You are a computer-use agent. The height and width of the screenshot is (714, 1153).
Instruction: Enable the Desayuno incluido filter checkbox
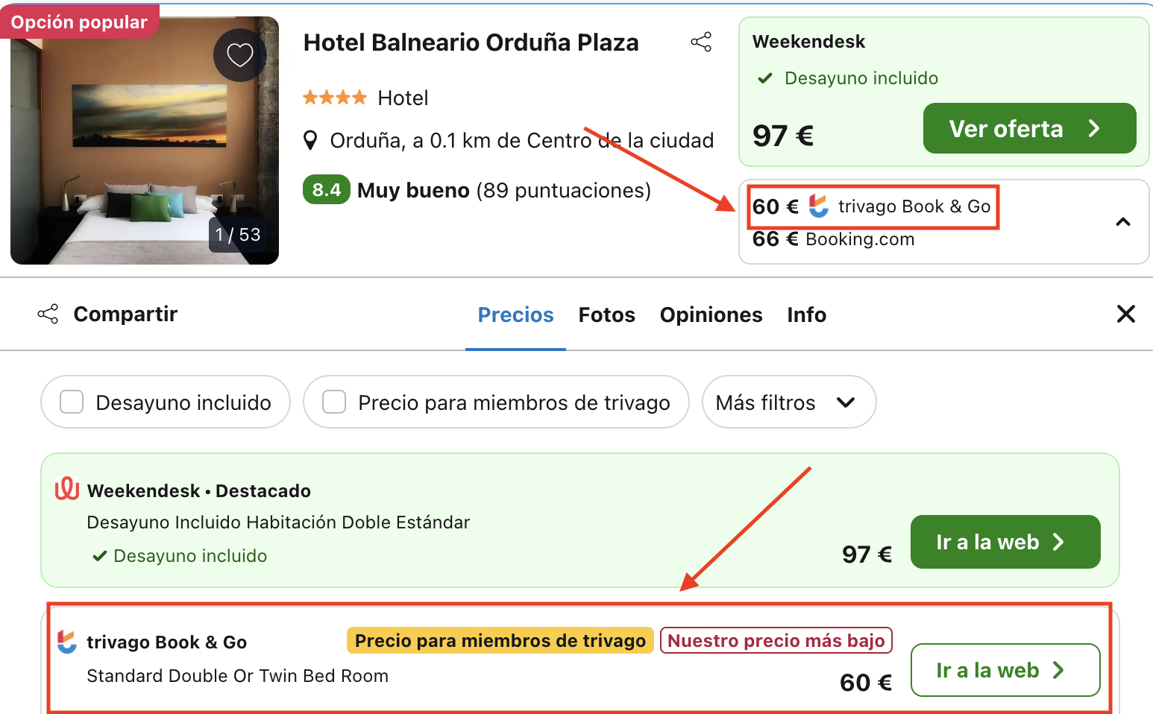pos(72,402)
